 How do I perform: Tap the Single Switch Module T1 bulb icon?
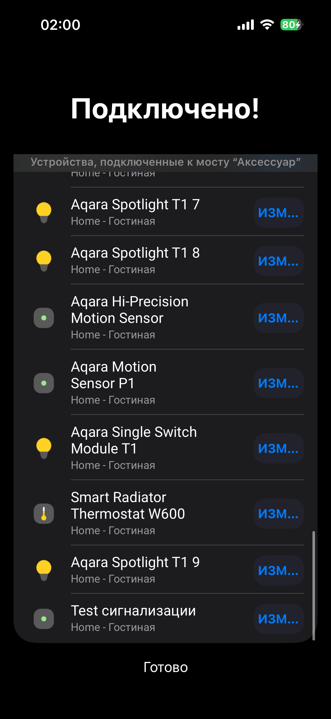point(44,448)
